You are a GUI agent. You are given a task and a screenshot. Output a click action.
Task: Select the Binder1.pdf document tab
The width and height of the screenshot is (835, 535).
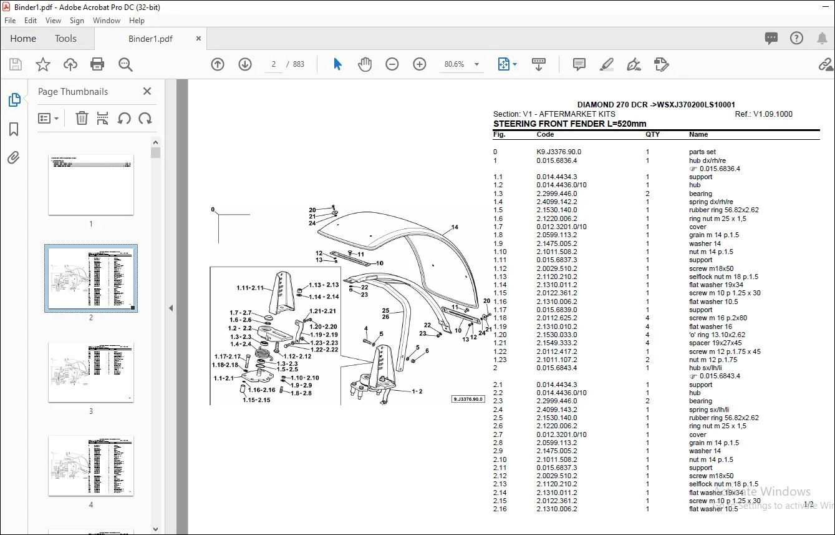click(x=150, y=38)
